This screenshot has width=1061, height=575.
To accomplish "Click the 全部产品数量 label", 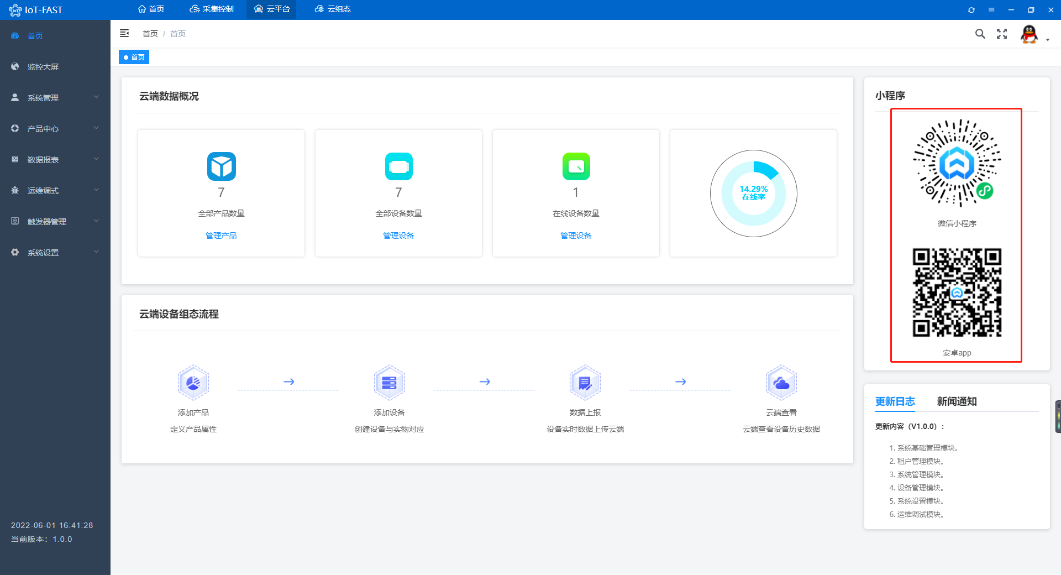I will (222, 213).
